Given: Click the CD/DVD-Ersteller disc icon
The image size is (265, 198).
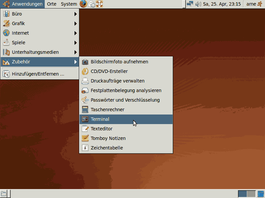Looking at the screenshot, I should click(x=85, y=71).
